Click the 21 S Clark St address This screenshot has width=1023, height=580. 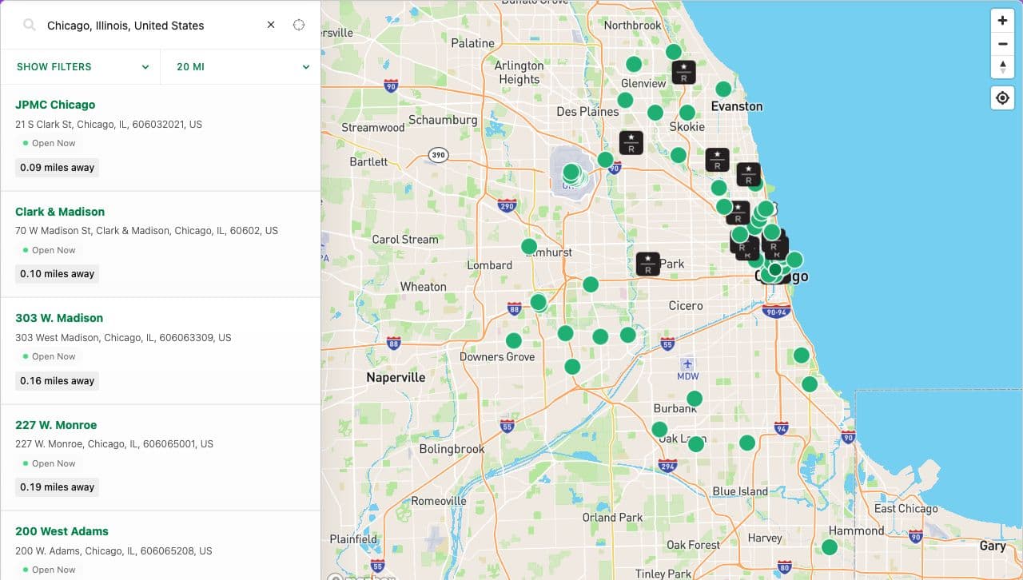click(109, 125)
